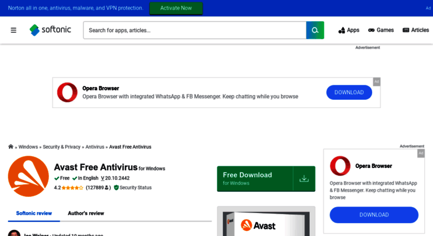
Task: Click the Activate Now button
Action: click(x=176, y=8)
